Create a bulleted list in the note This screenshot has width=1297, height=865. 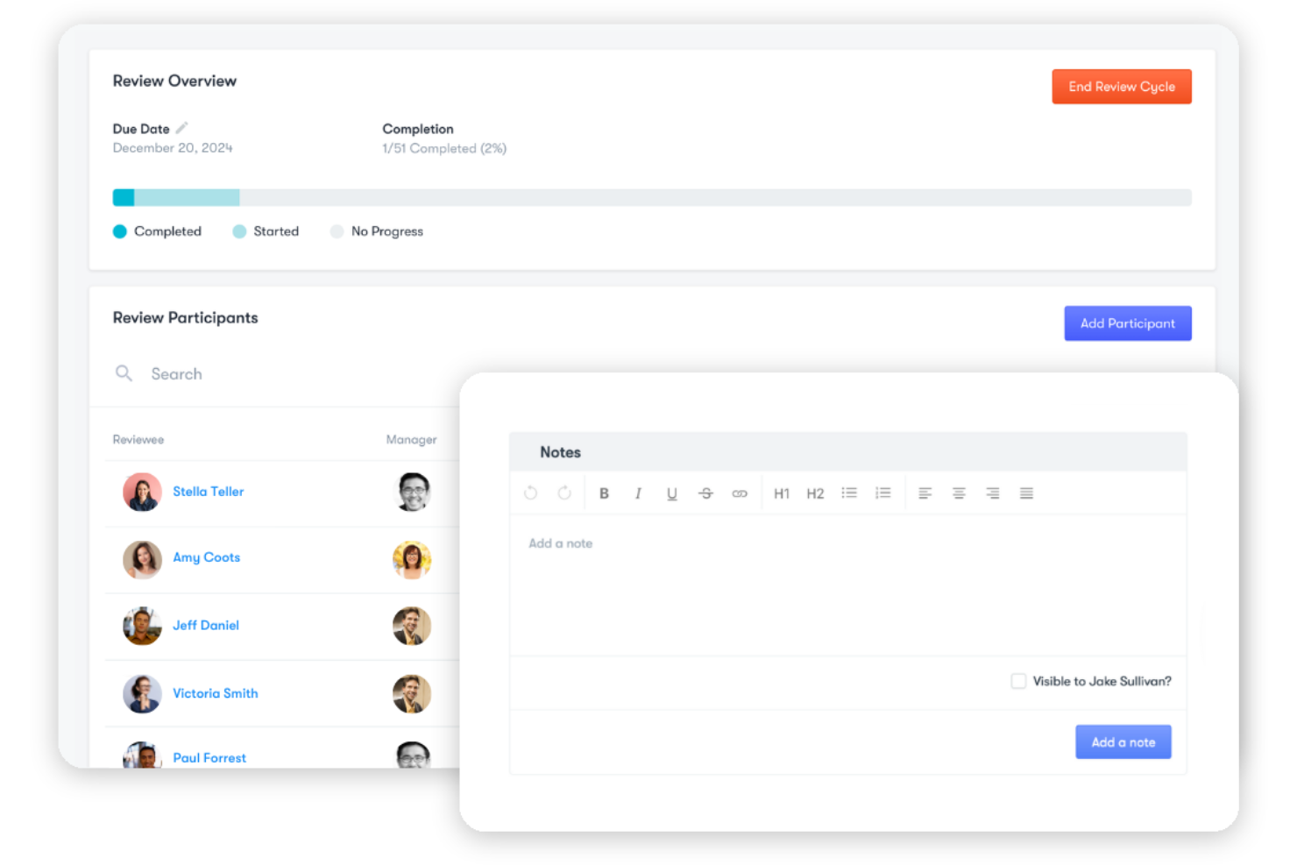pos(848,493)
